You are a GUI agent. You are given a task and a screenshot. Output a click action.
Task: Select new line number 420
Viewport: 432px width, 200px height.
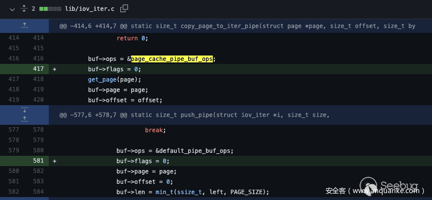coord(38,100)
